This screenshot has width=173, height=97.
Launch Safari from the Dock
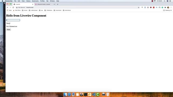tap(69, 95)
